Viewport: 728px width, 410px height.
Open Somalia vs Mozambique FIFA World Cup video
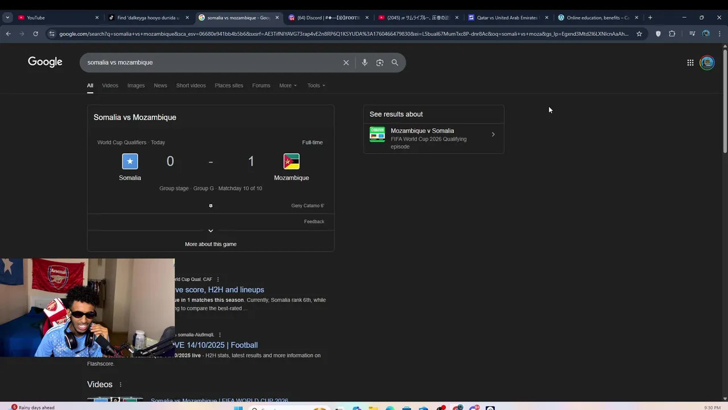[x=220, y=401]
